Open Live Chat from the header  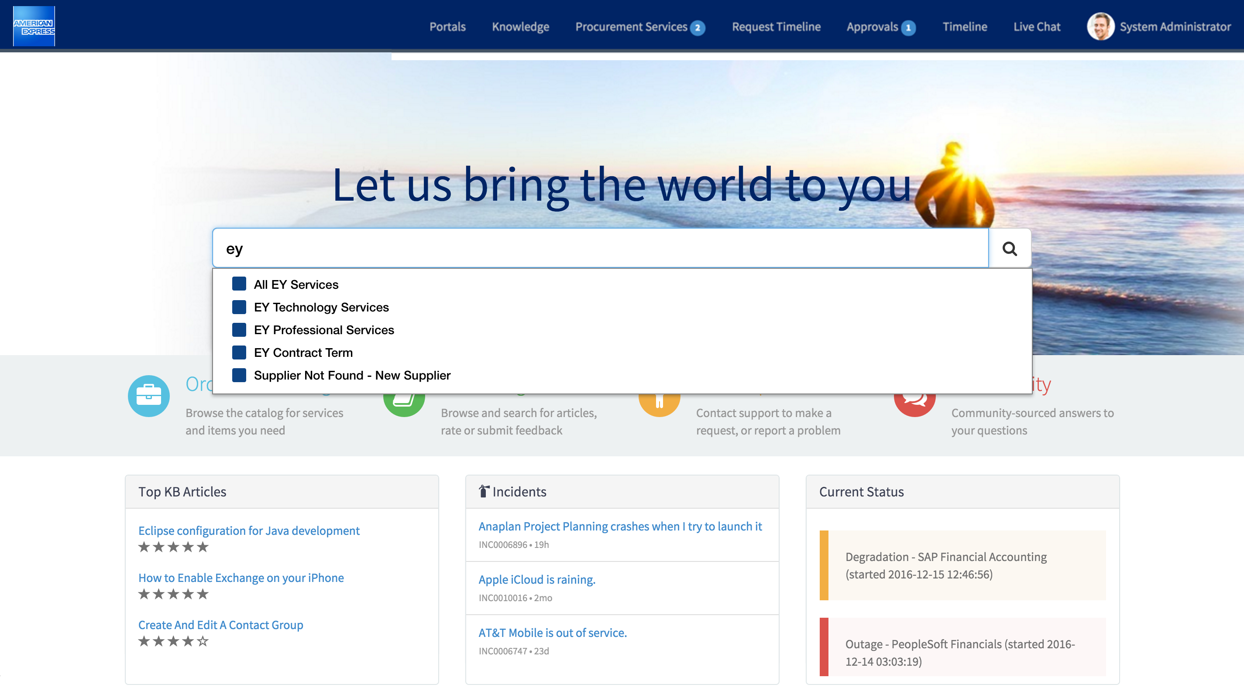[1037, 27]
